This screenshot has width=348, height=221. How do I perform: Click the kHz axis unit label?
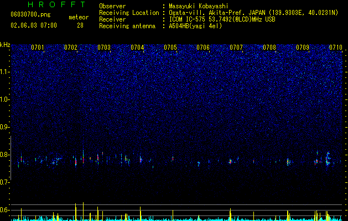point(5,45)
